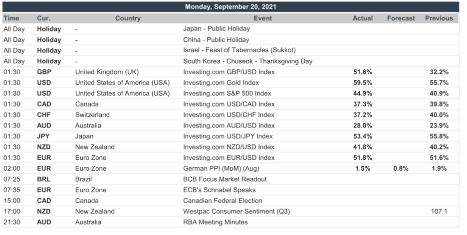The image size is (467, 235).
Task: Click the 107.1 previous value for Westpac
Action: 439,211
